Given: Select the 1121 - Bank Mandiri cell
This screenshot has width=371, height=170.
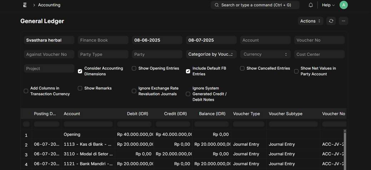Looking at the screenshot, I should pos(88,164).
